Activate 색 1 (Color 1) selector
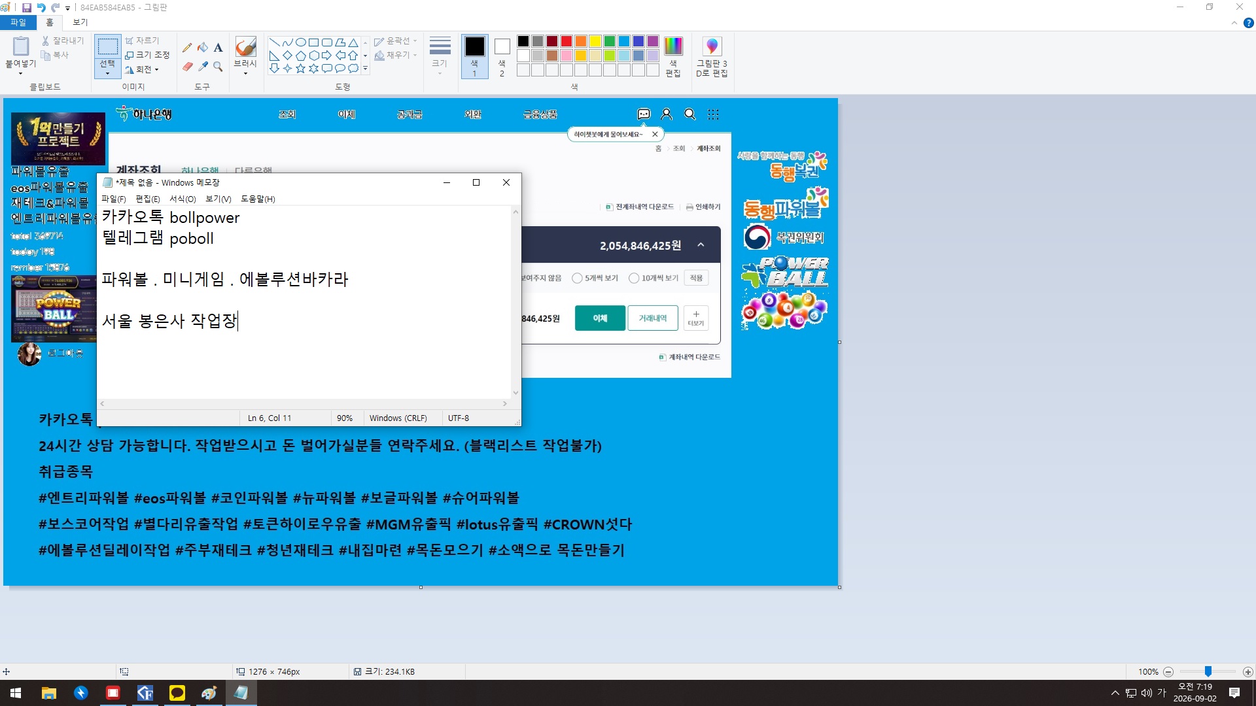 tap(474, 57)
